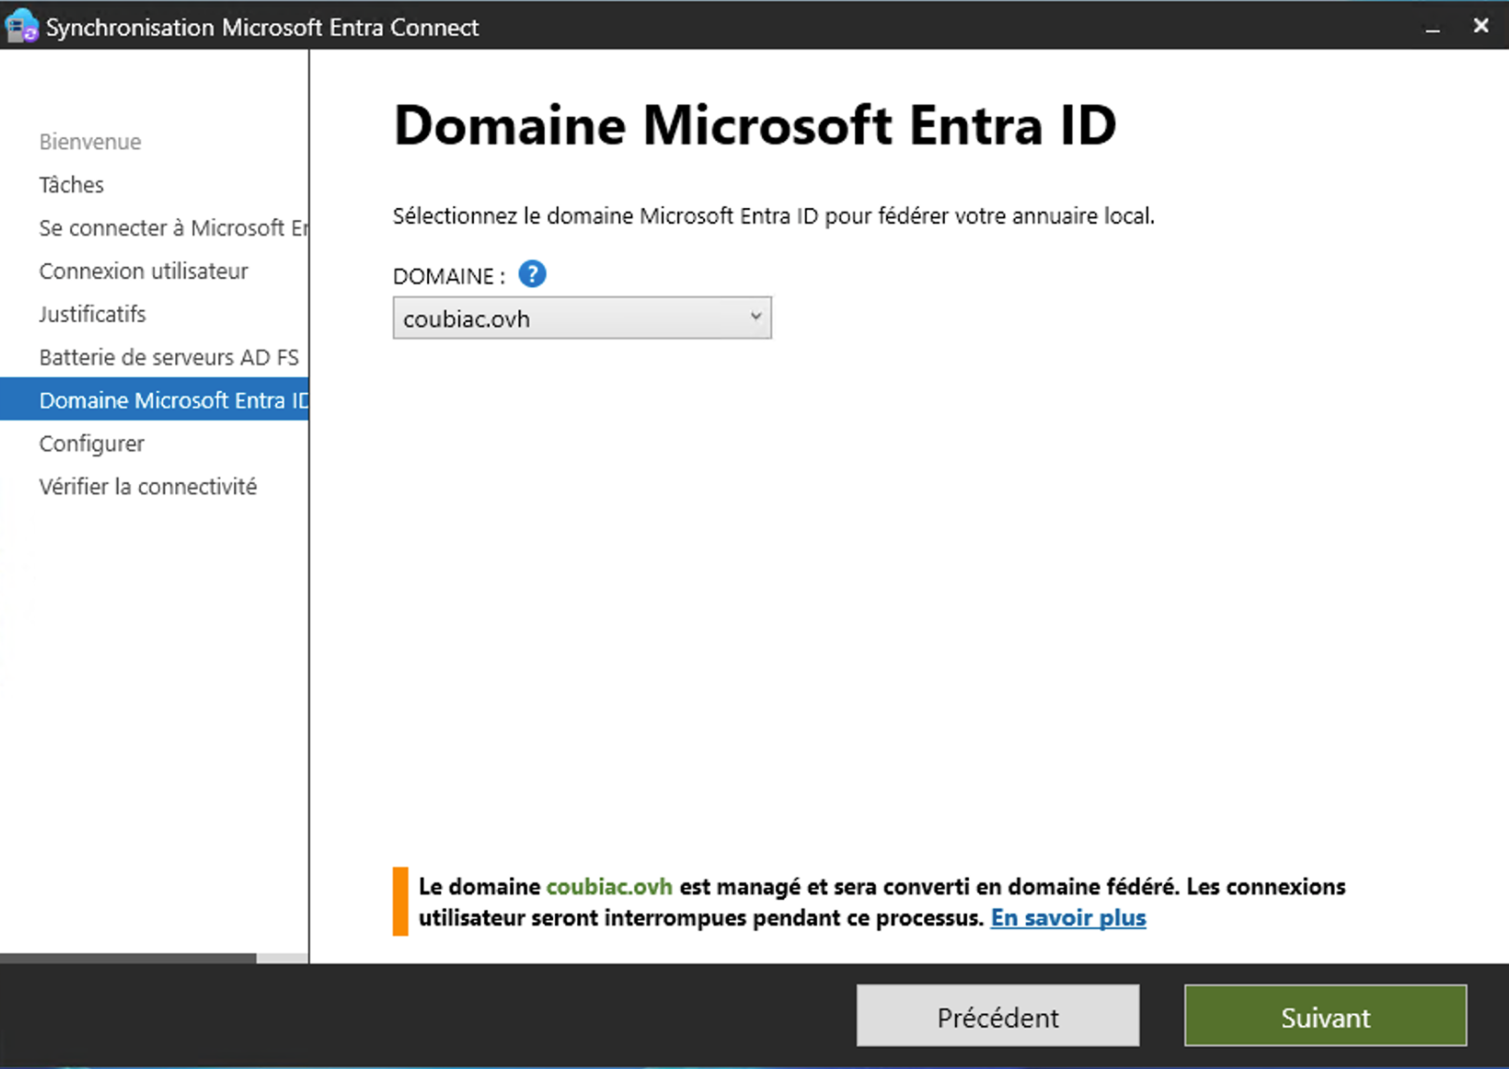Click the Entra Connect app icon in title bar
This screenshot has height=1069, width=1509.
point(21,26)
